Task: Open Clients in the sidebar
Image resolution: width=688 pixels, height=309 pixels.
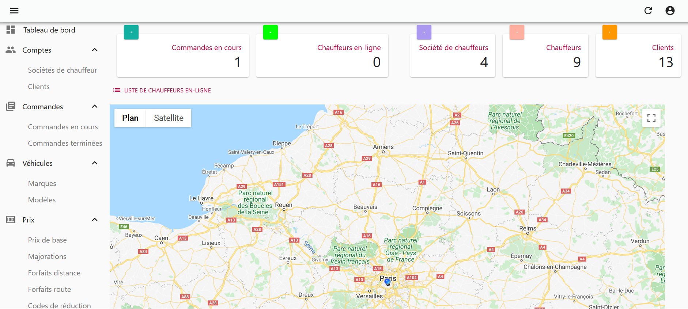Action: click(x=39, y=87)
